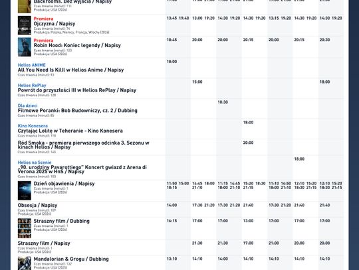This screenshot has height=270, width=359.
Task: Choose the 18:00 All You Need Is Kill showtime
Action: tap(172, 62)
